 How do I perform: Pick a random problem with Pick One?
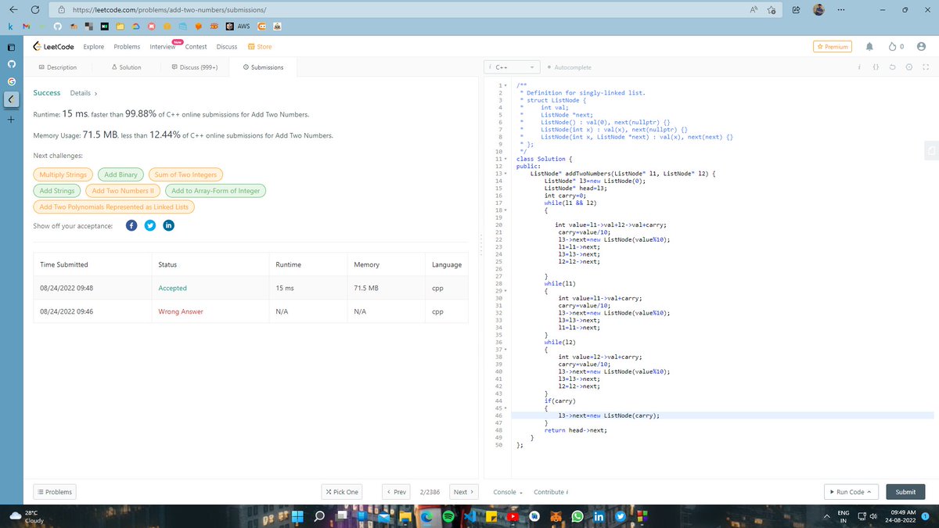click(342, 492)
